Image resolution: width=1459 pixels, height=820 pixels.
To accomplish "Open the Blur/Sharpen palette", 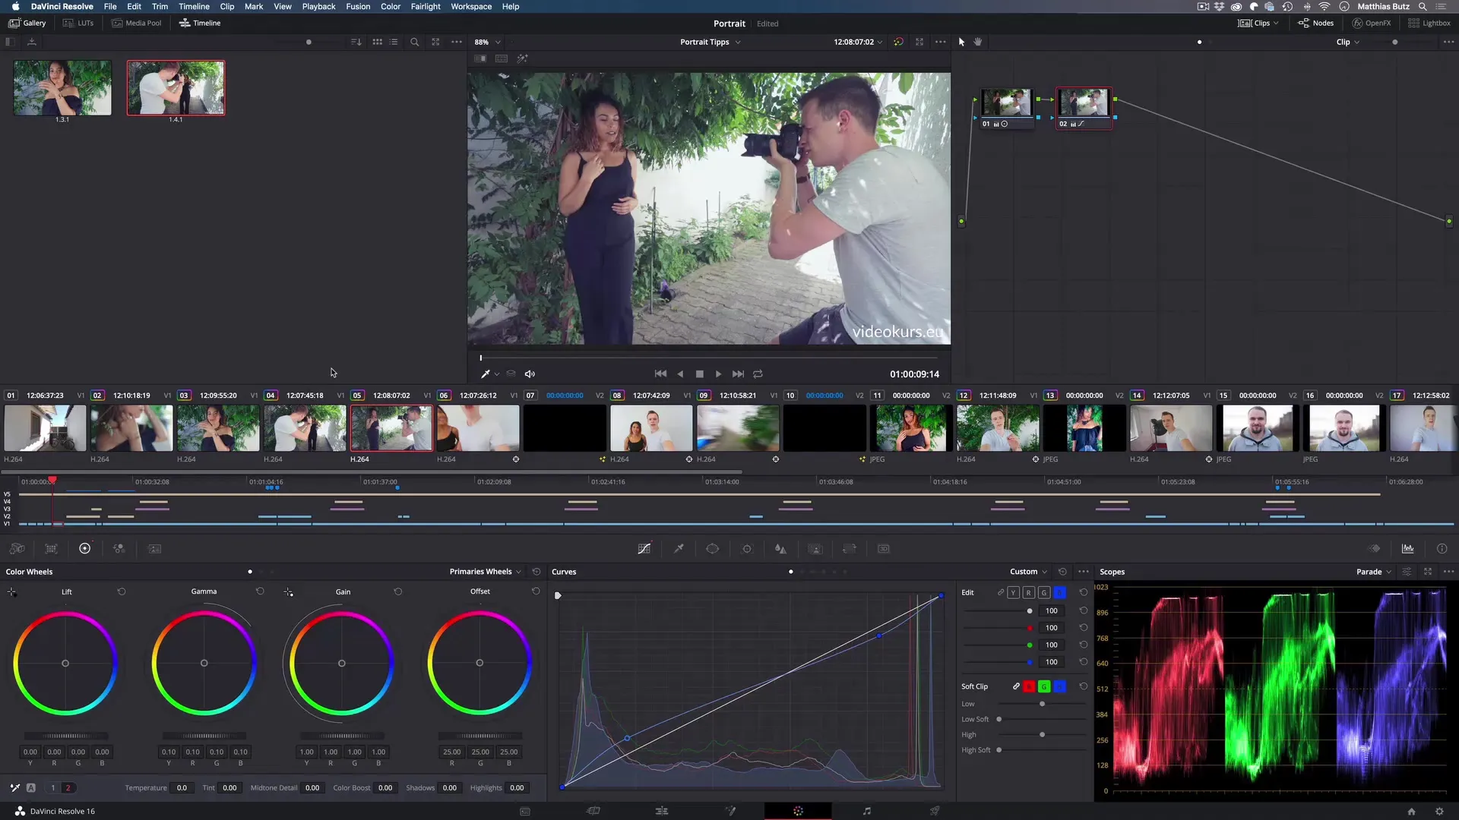I will pos(780,549).
